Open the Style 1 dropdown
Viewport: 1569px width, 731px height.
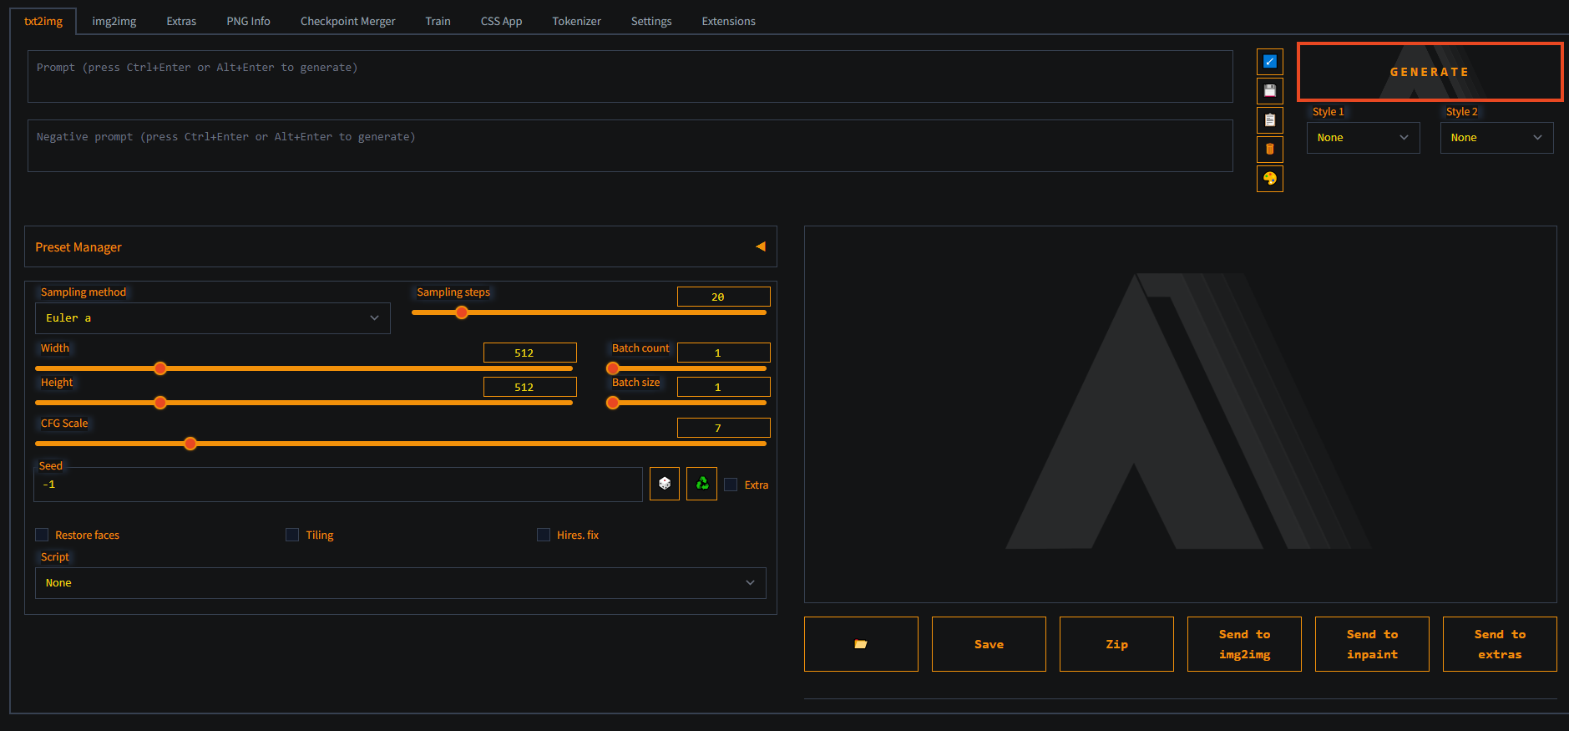pyautogui.click(x=1363, y=138)
